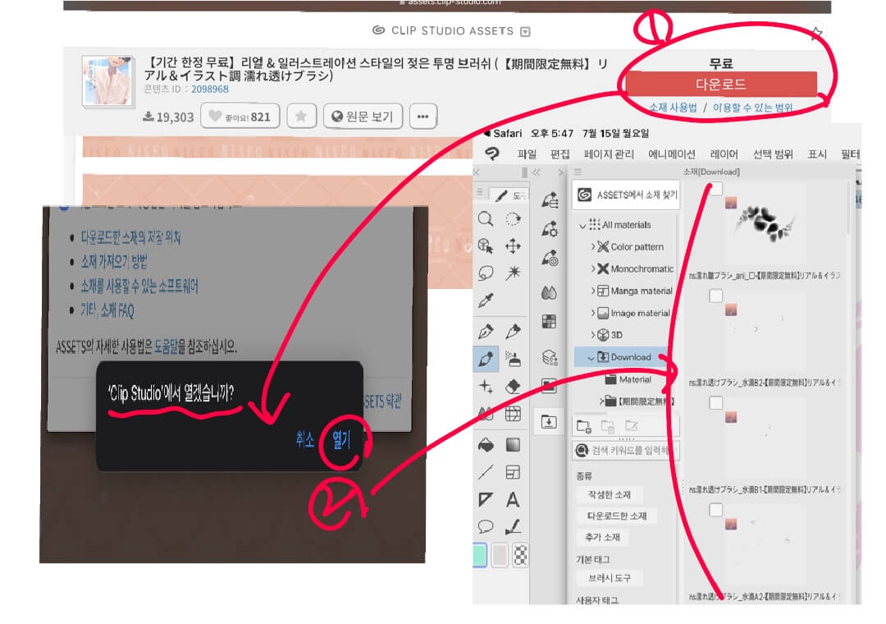Select the Decoration sparkle tool
886x624 pixels.
coord(486,387)
